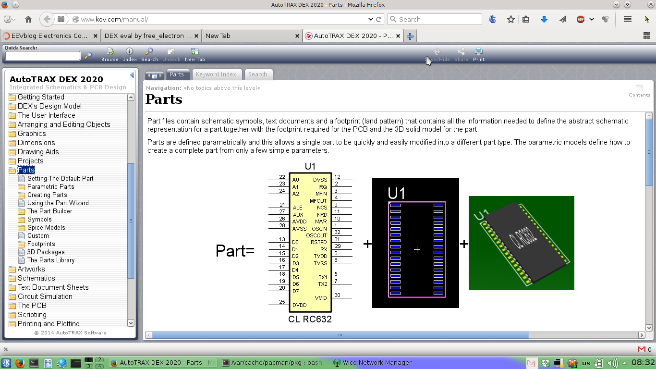The width and height of the screenshot is (656, 369).
Task: Open the Firefox hamburger menu
Action: pyautogui.click(x=627, y=19)
